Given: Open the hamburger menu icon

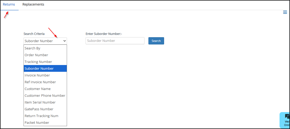Looking at the screenshot, I should point(285,12).
